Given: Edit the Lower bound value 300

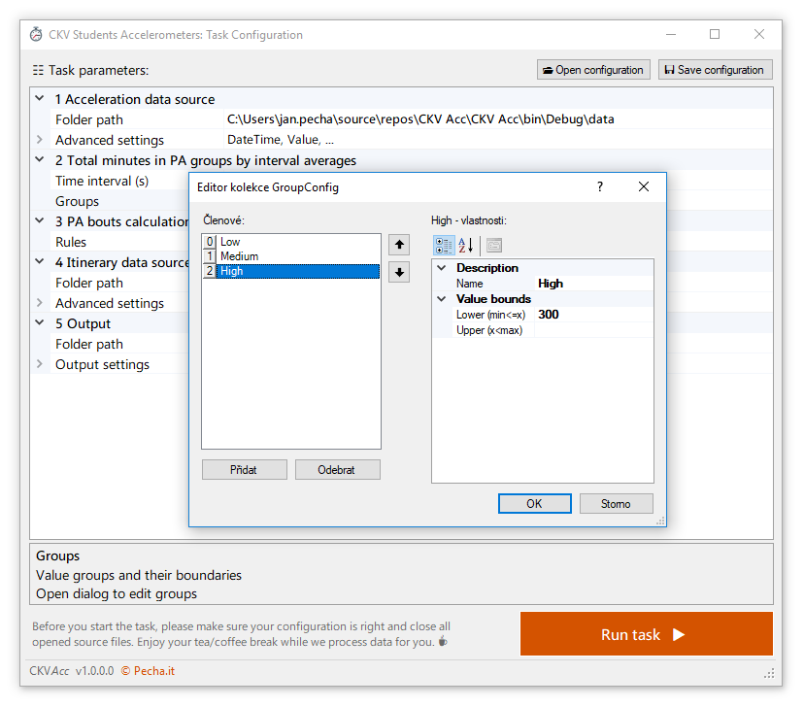Looking at the screenshot, I should [593, 315].
